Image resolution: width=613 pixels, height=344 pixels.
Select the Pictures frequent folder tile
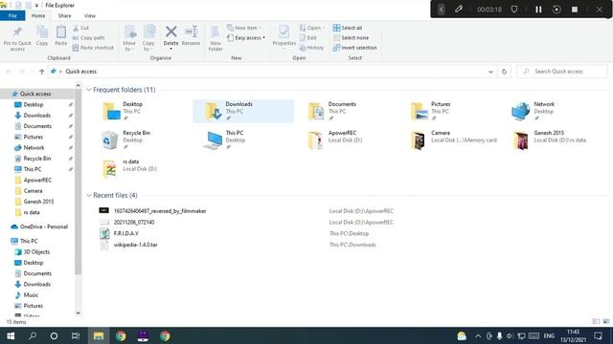pos(449,111)
